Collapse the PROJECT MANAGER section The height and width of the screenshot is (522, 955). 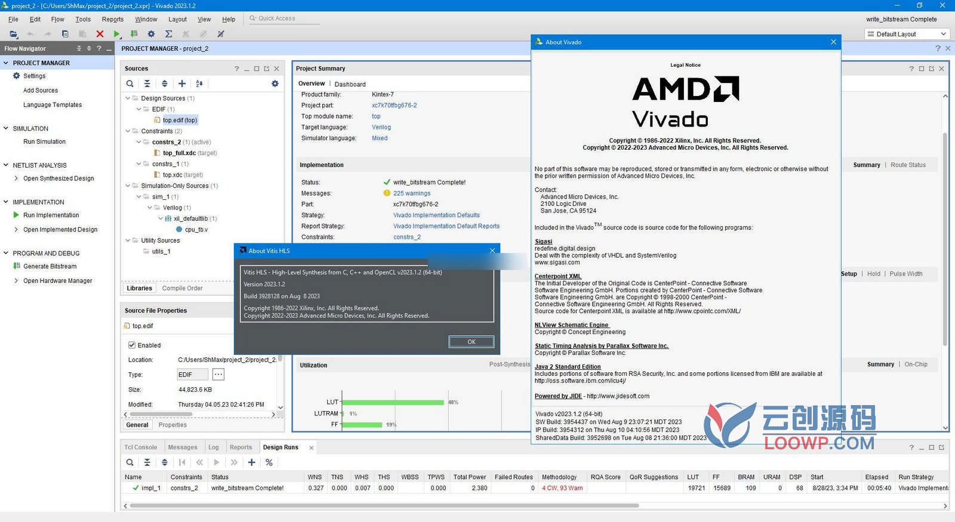point(6,63)
